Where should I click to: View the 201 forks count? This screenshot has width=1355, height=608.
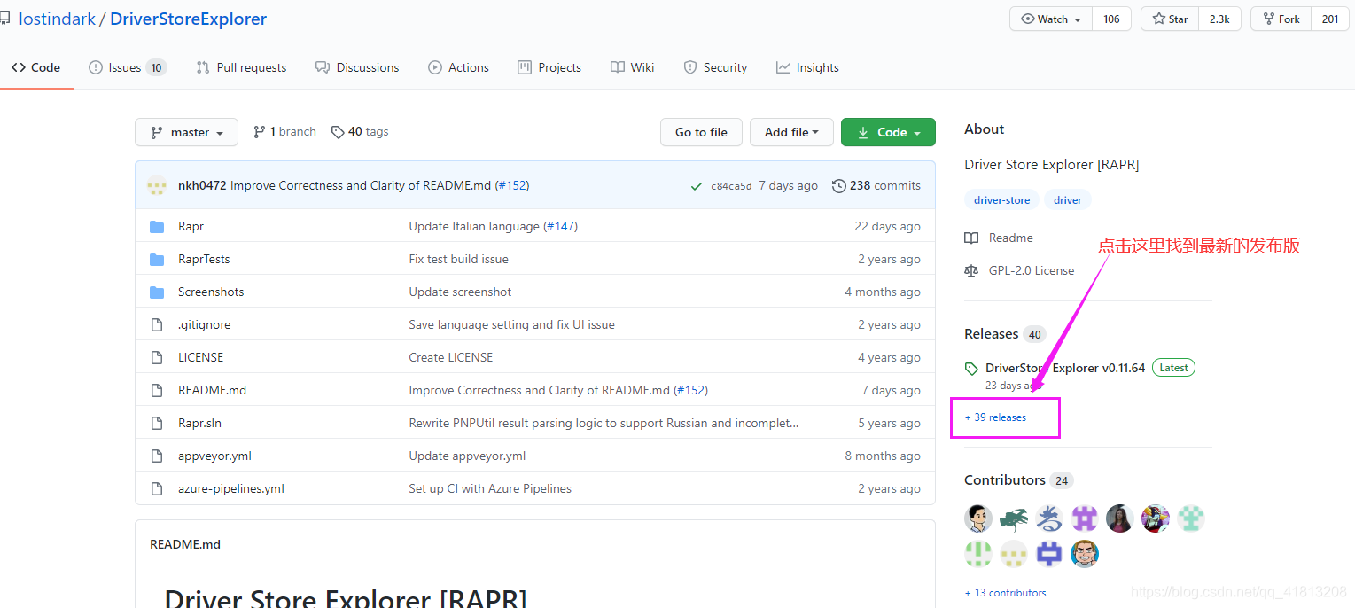[x=1330, y=19]
